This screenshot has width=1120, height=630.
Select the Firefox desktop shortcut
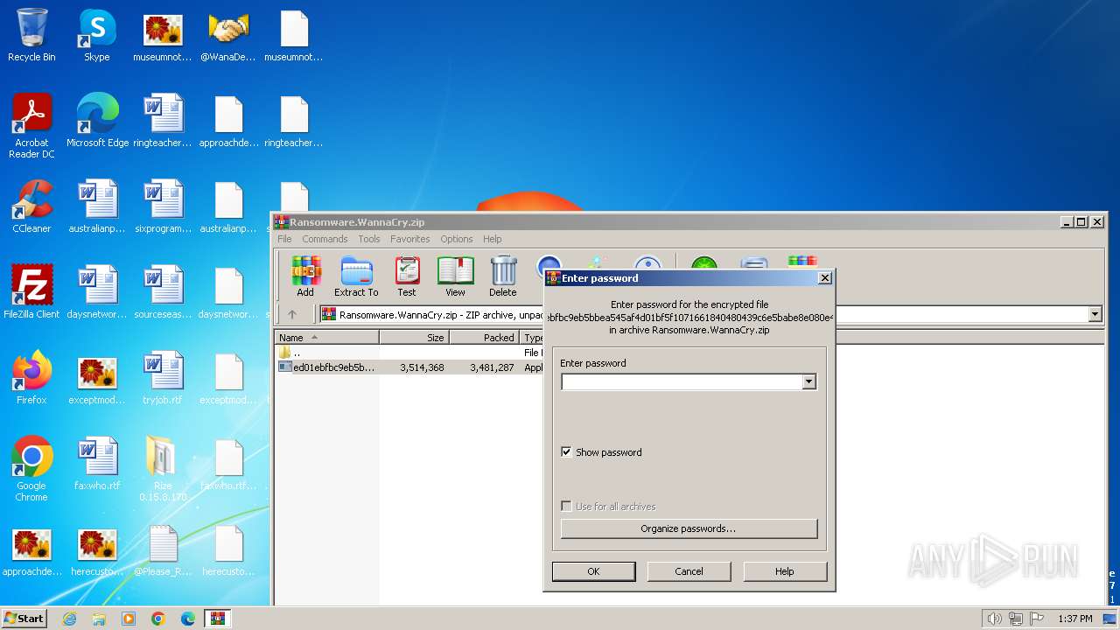[31, 379]
